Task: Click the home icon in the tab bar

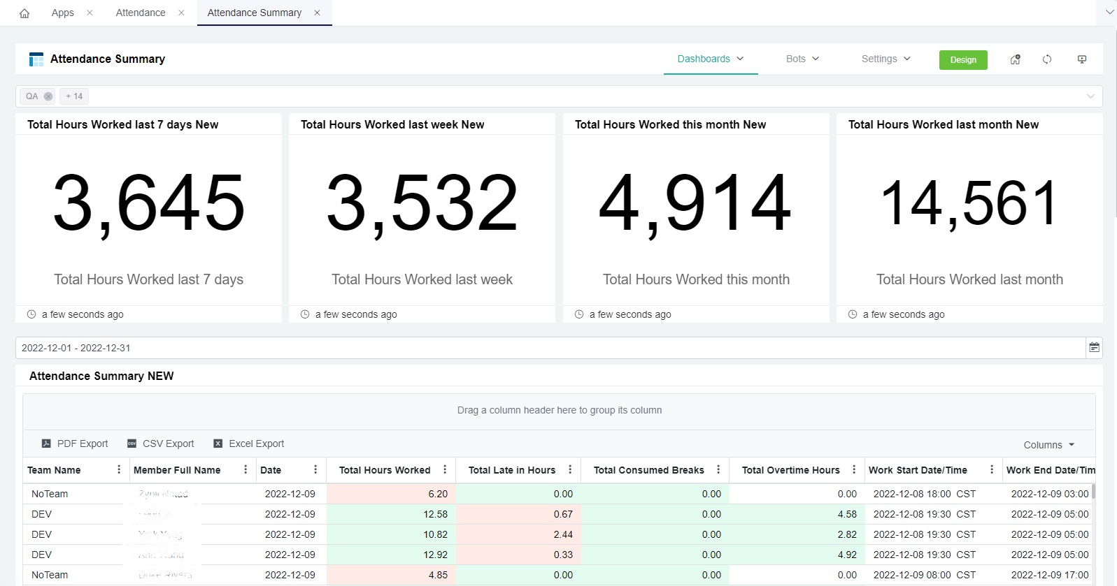Action: coord(24,13)
